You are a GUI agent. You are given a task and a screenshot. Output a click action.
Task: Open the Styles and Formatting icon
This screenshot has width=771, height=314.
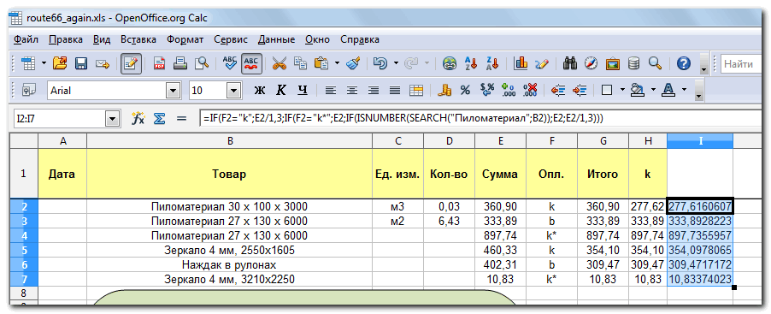(28, 90)
